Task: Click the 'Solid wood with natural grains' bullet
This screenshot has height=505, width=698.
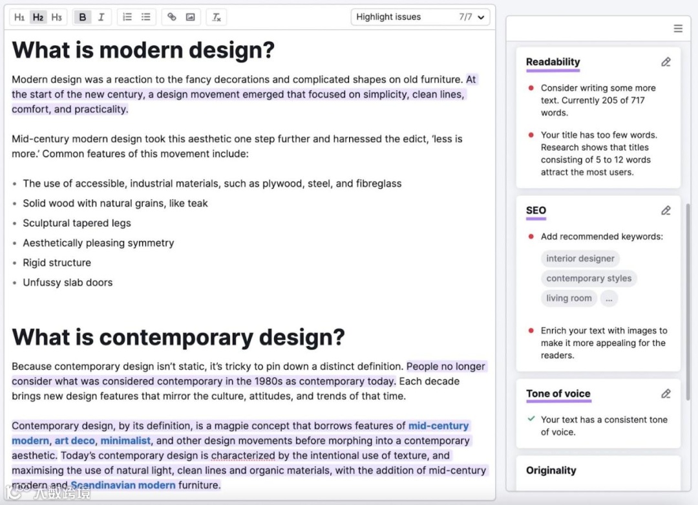Action: (115, 204)
